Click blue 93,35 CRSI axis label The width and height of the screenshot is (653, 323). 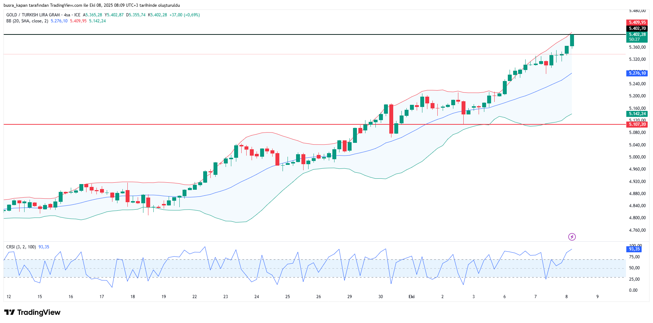coord(633,249)
